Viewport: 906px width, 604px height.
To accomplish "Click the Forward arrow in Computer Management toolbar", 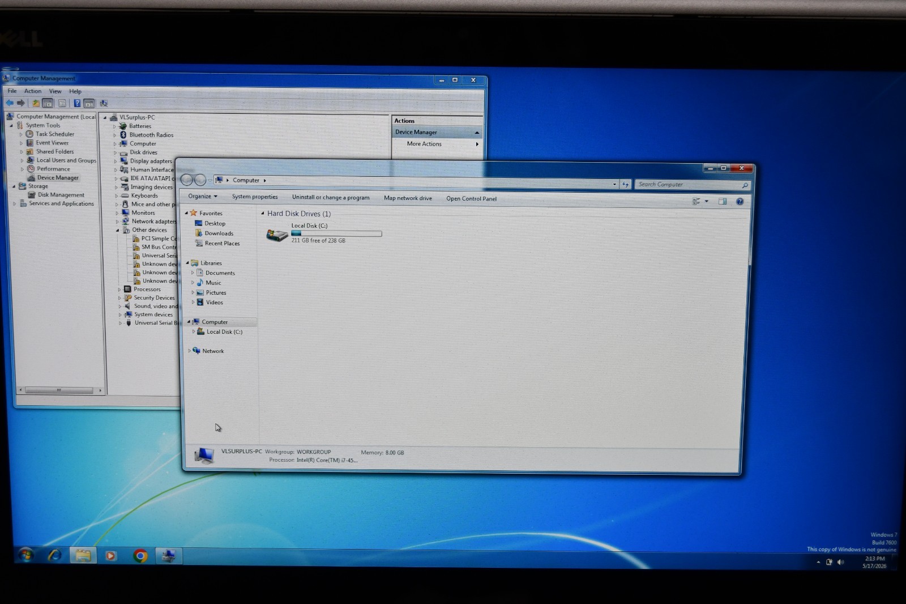I will pos(21,103).
